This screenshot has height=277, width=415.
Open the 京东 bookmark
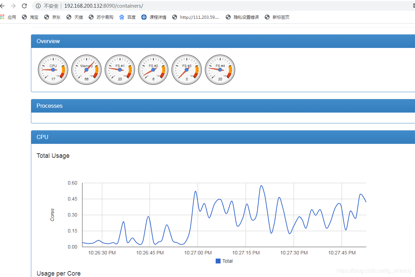pos(52,17)
